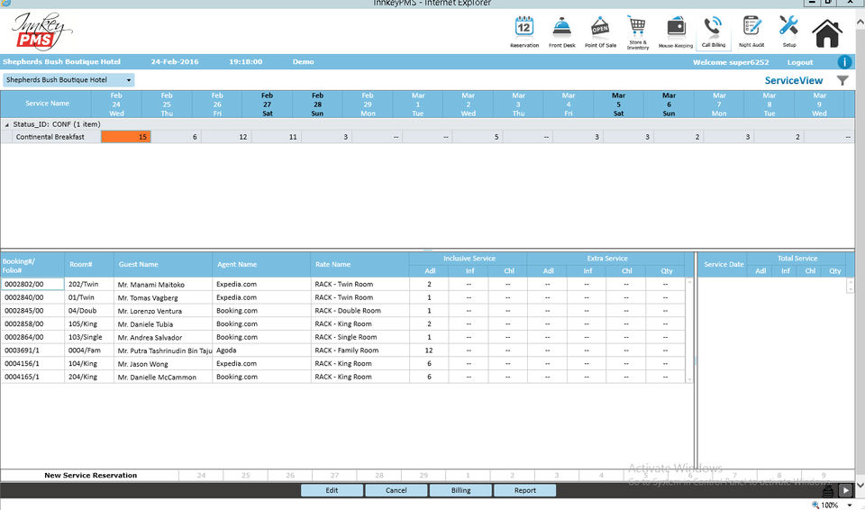
Task: Open the Reservation calendar icon
Action: coord(524,32)
